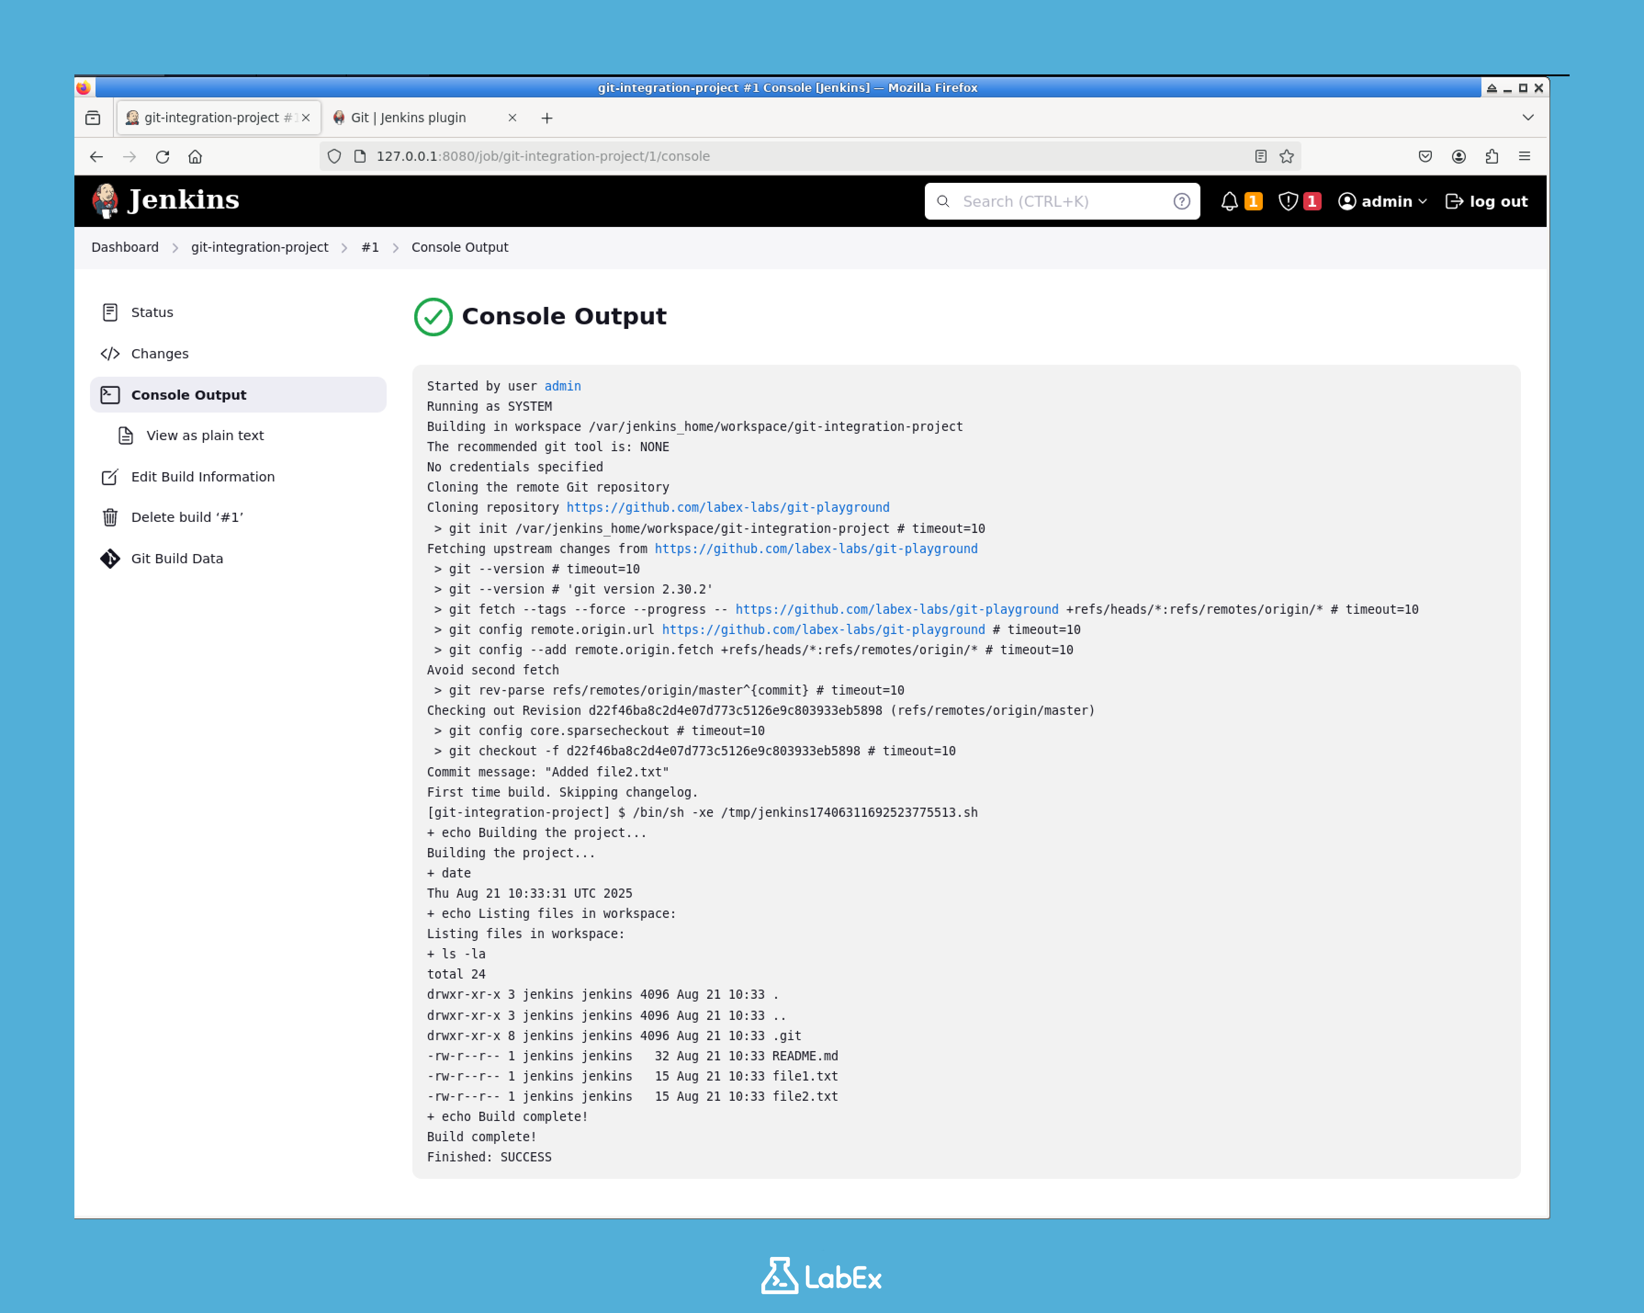Select the Status icon in sidebar
The height and width of the screenshot is (1313, 1644).
click(110, 312)
